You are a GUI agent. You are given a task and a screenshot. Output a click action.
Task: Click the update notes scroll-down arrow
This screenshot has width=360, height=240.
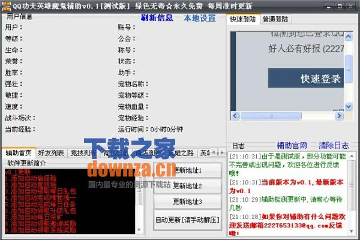(139, 230)
